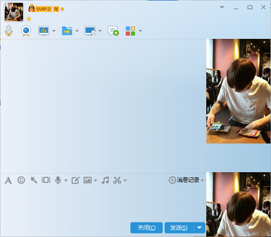This screenshot has width=271, height=237.
Task: Click the contact avatar thumbnail at top left
Action: click(14, 12)
